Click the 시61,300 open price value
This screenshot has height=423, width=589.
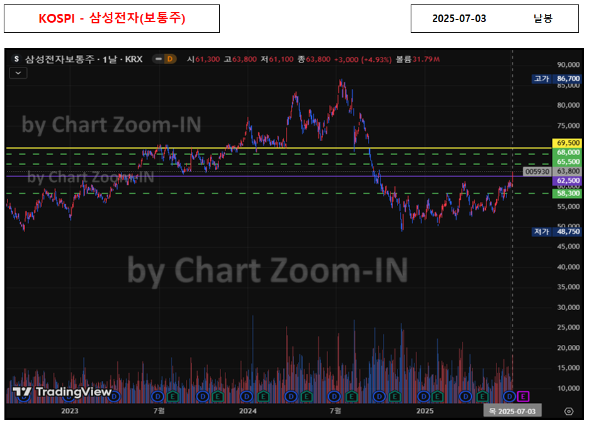coord(203,59)
